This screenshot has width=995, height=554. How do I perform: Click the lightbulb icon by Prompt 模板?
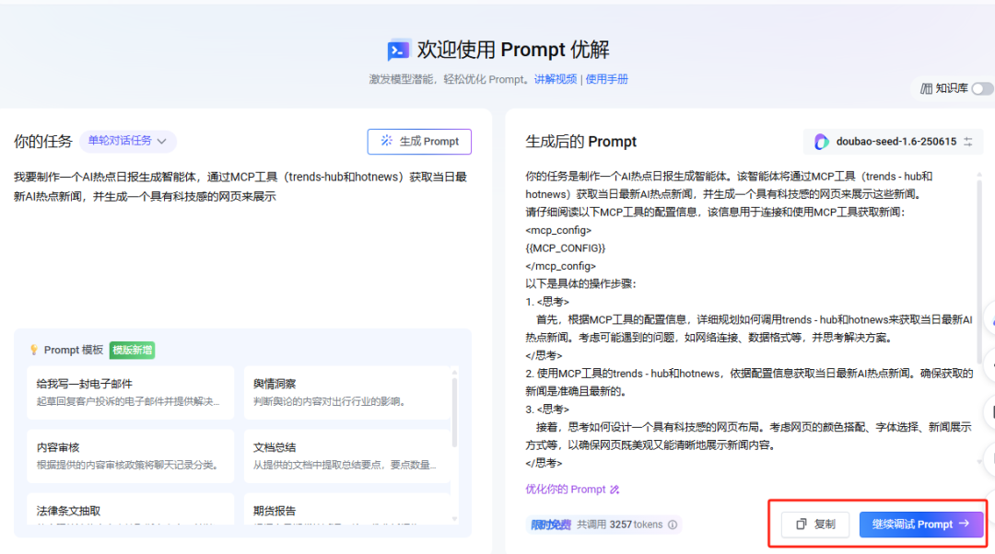pyautogui.click(x=34, y=350)
